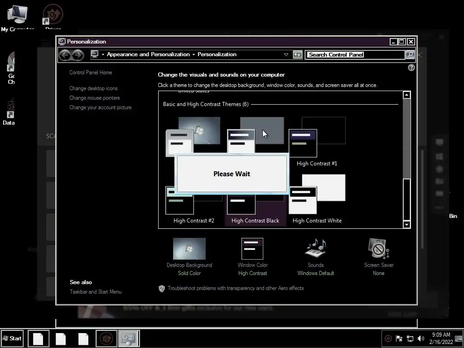
Task: Click the taskbar clock showing 9:09 AM
Action: pyautogui.click(x=441, y=338)
